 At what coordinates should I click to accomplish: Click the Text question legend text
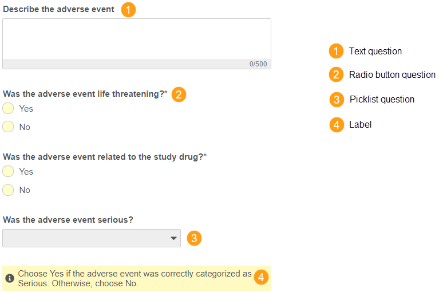point(375,52)
